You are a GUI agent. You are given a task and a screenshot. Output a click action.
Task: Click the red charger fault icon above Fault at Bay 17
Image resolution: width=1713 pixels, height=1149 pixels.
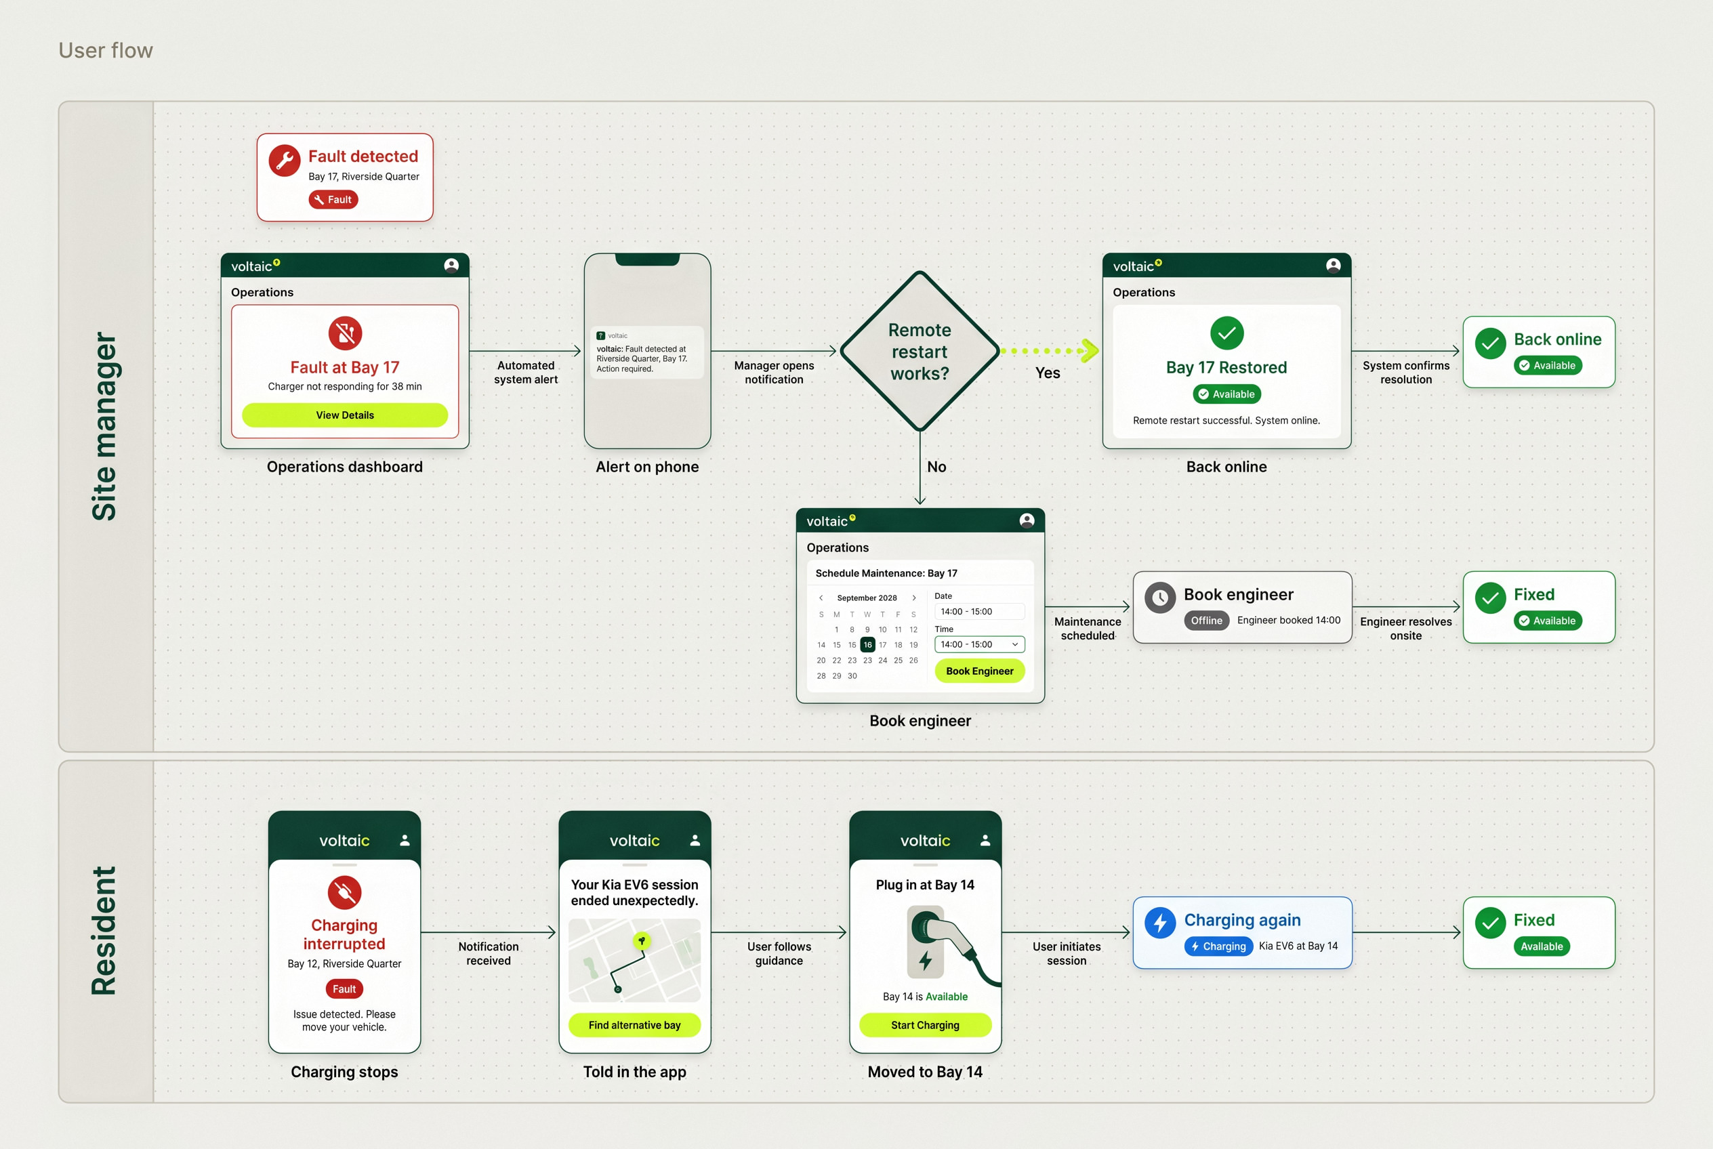344,333
